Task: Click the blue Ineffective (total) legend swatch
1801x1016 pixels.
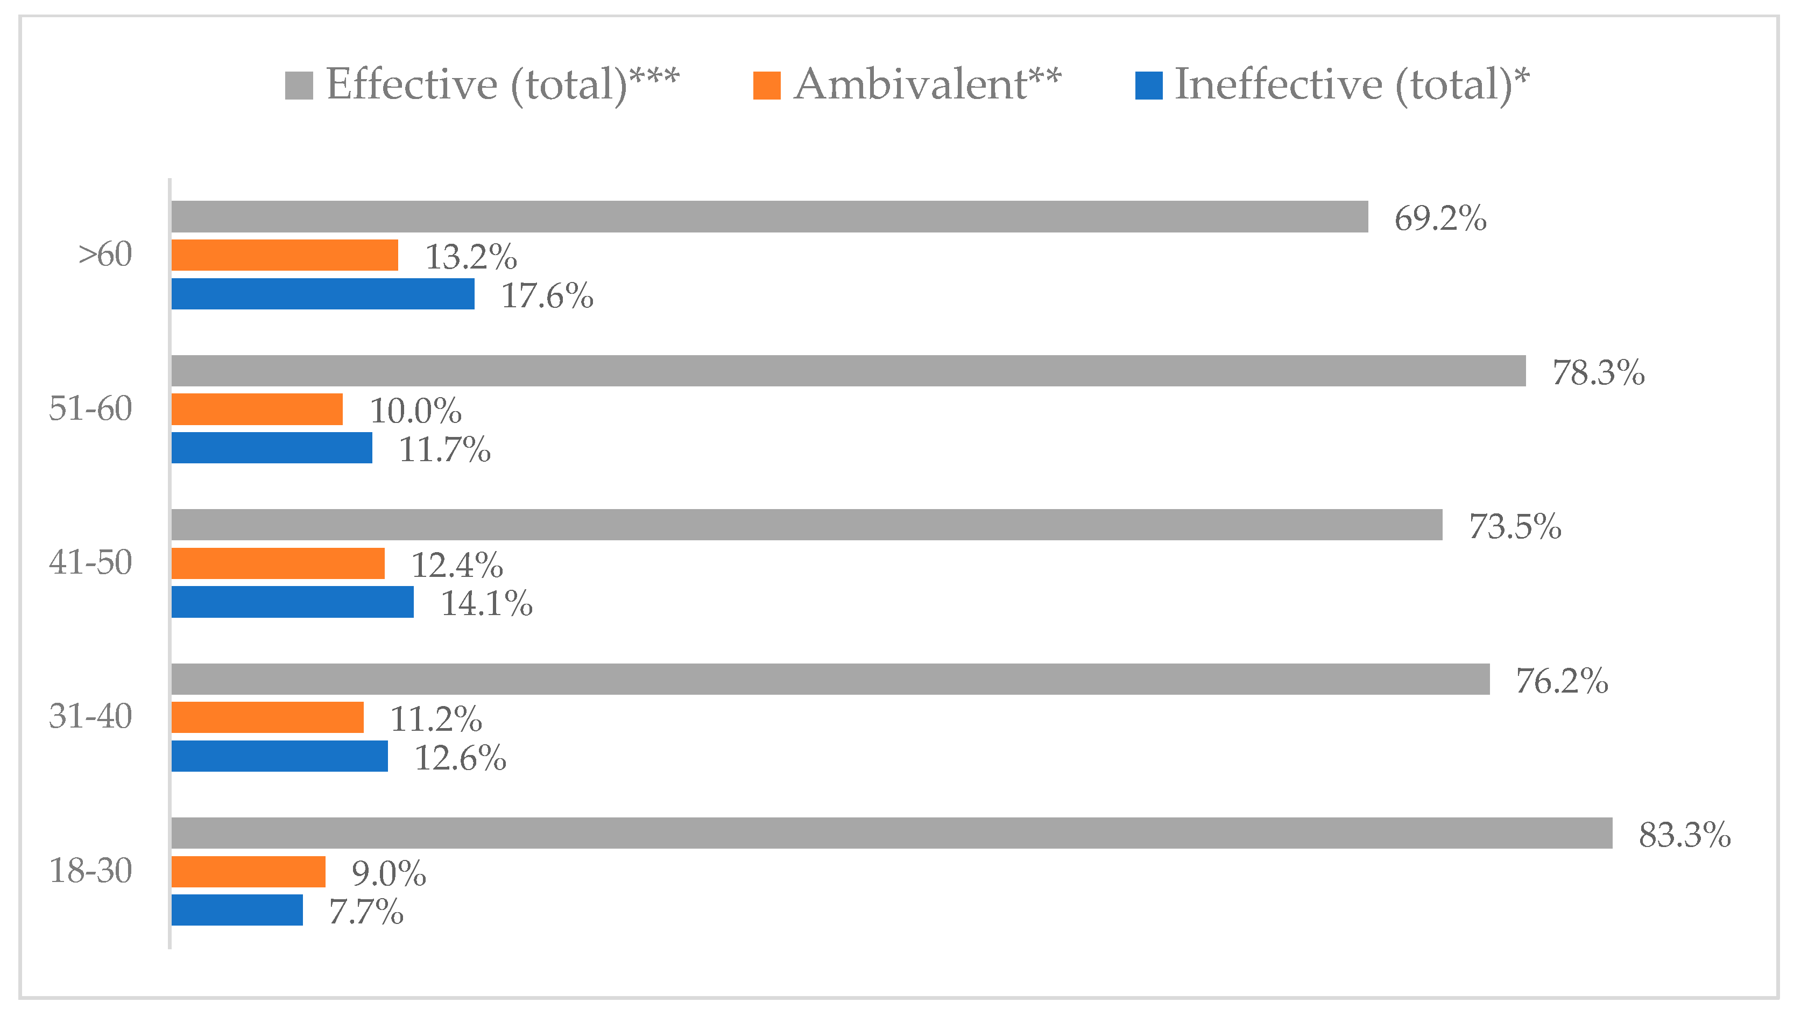Action: (x=1149, y=86)
